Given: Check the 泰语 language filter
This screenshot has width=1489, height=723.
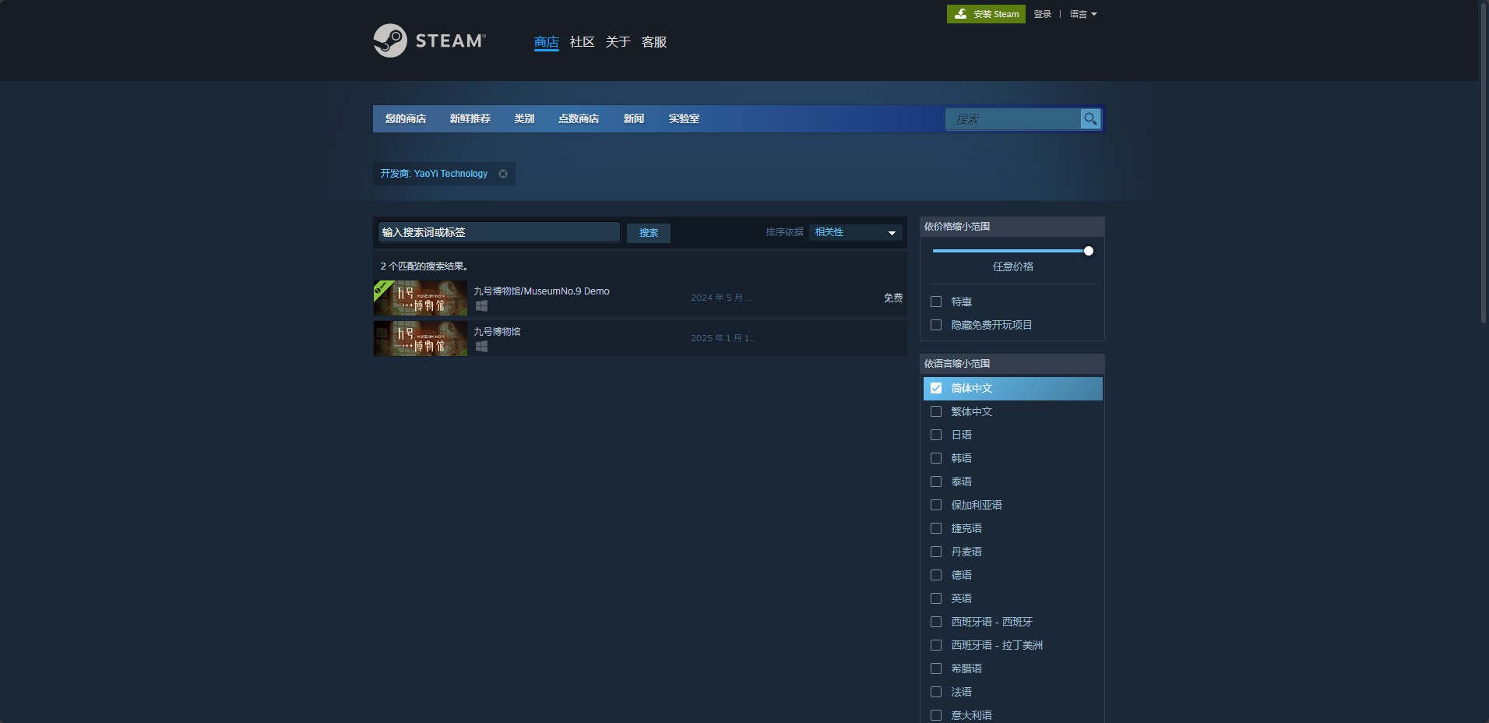Looking at the screenshot, I should click(x=936, y=481).
